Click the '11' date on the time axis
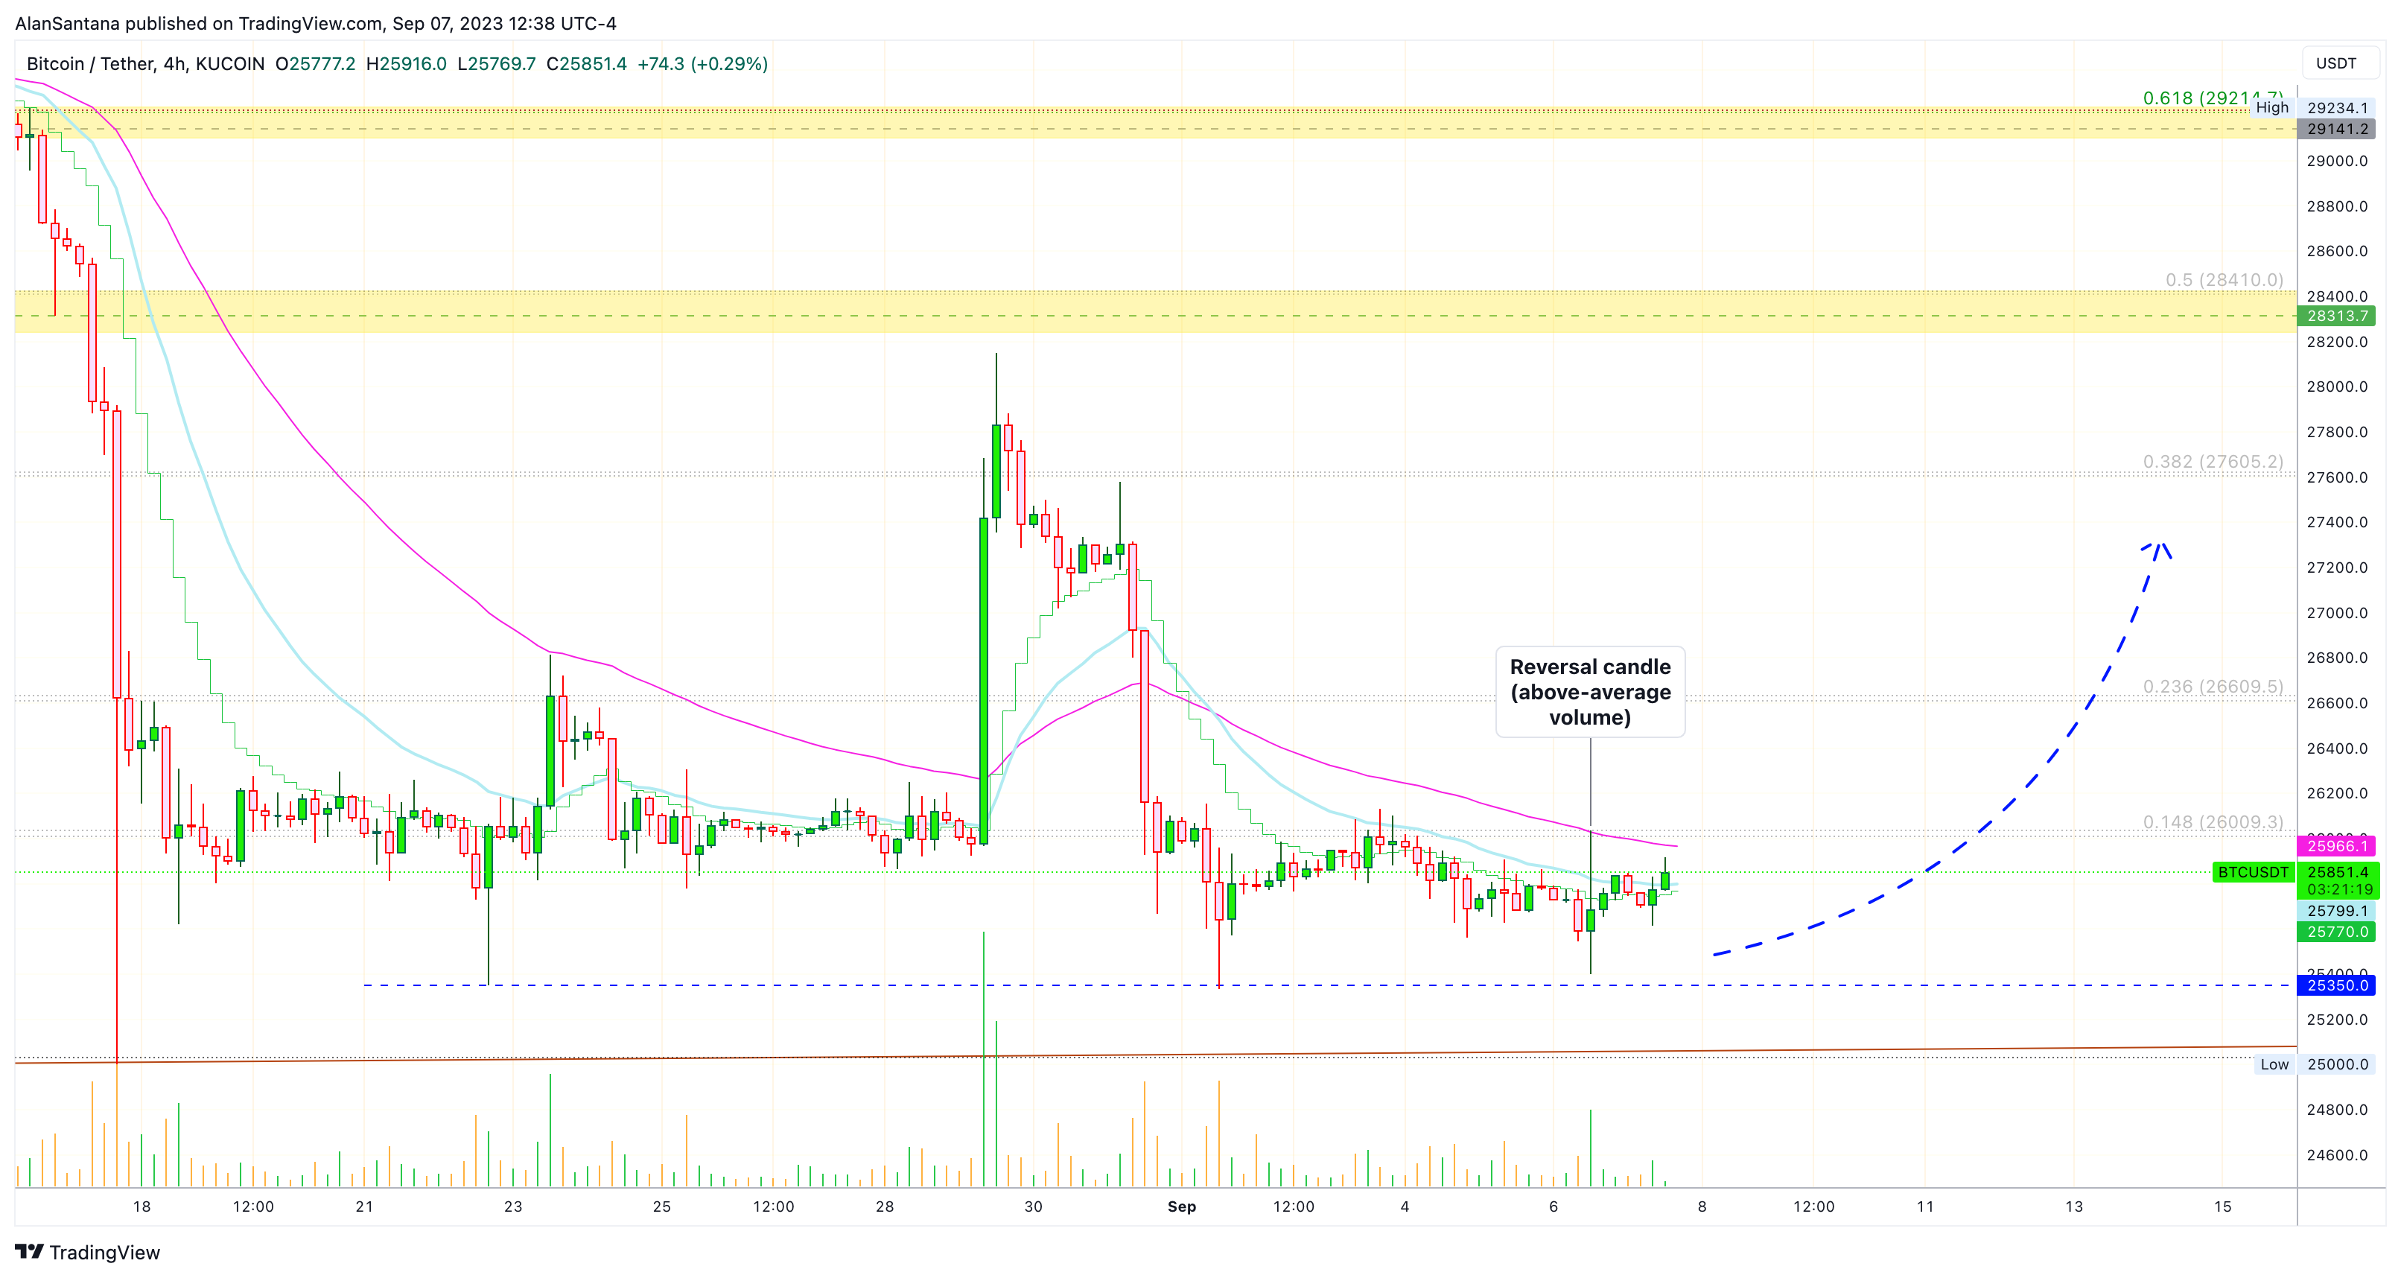2401x1278 pixels. tap(1924, 1207)
